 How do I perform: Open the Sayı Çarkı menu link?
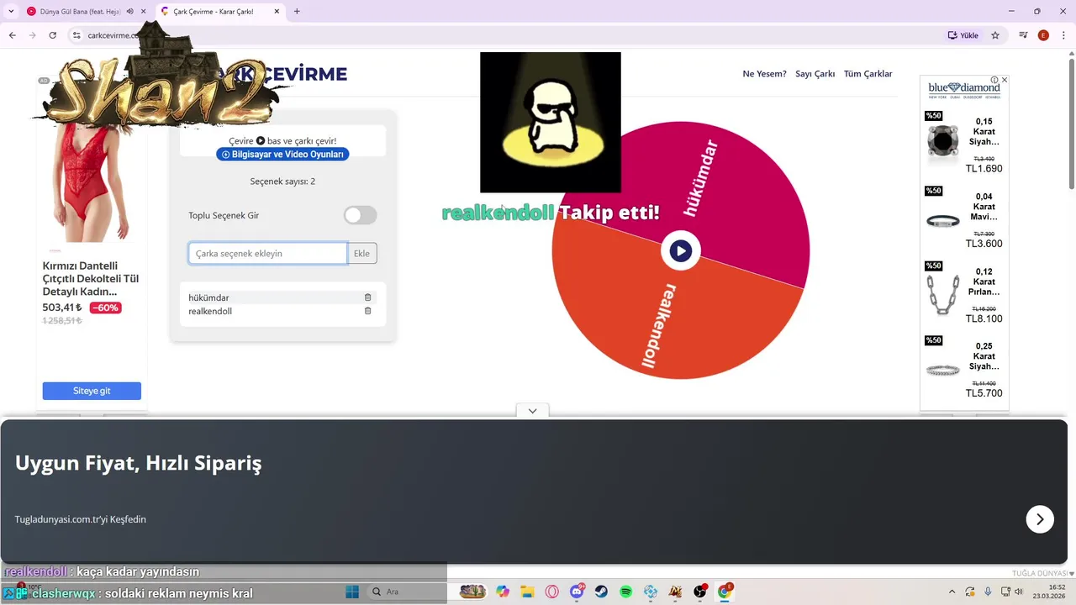pos(815,74)
